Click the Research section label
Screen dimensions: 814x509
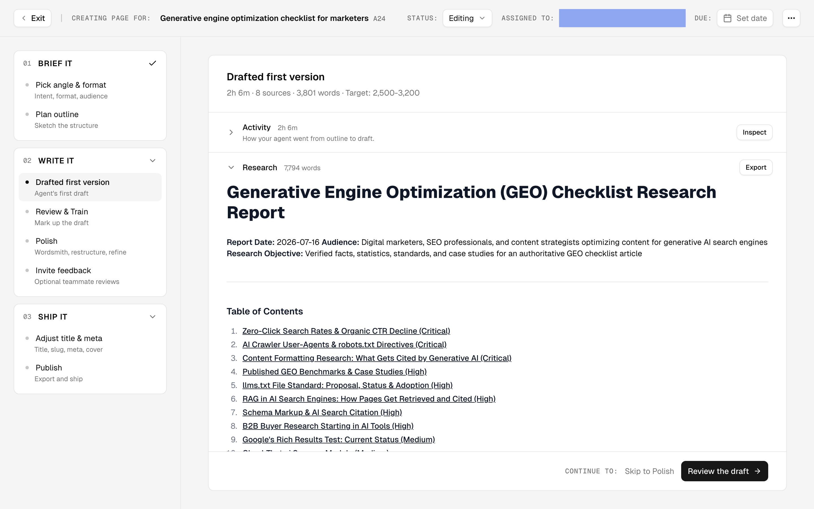[260, 168]
